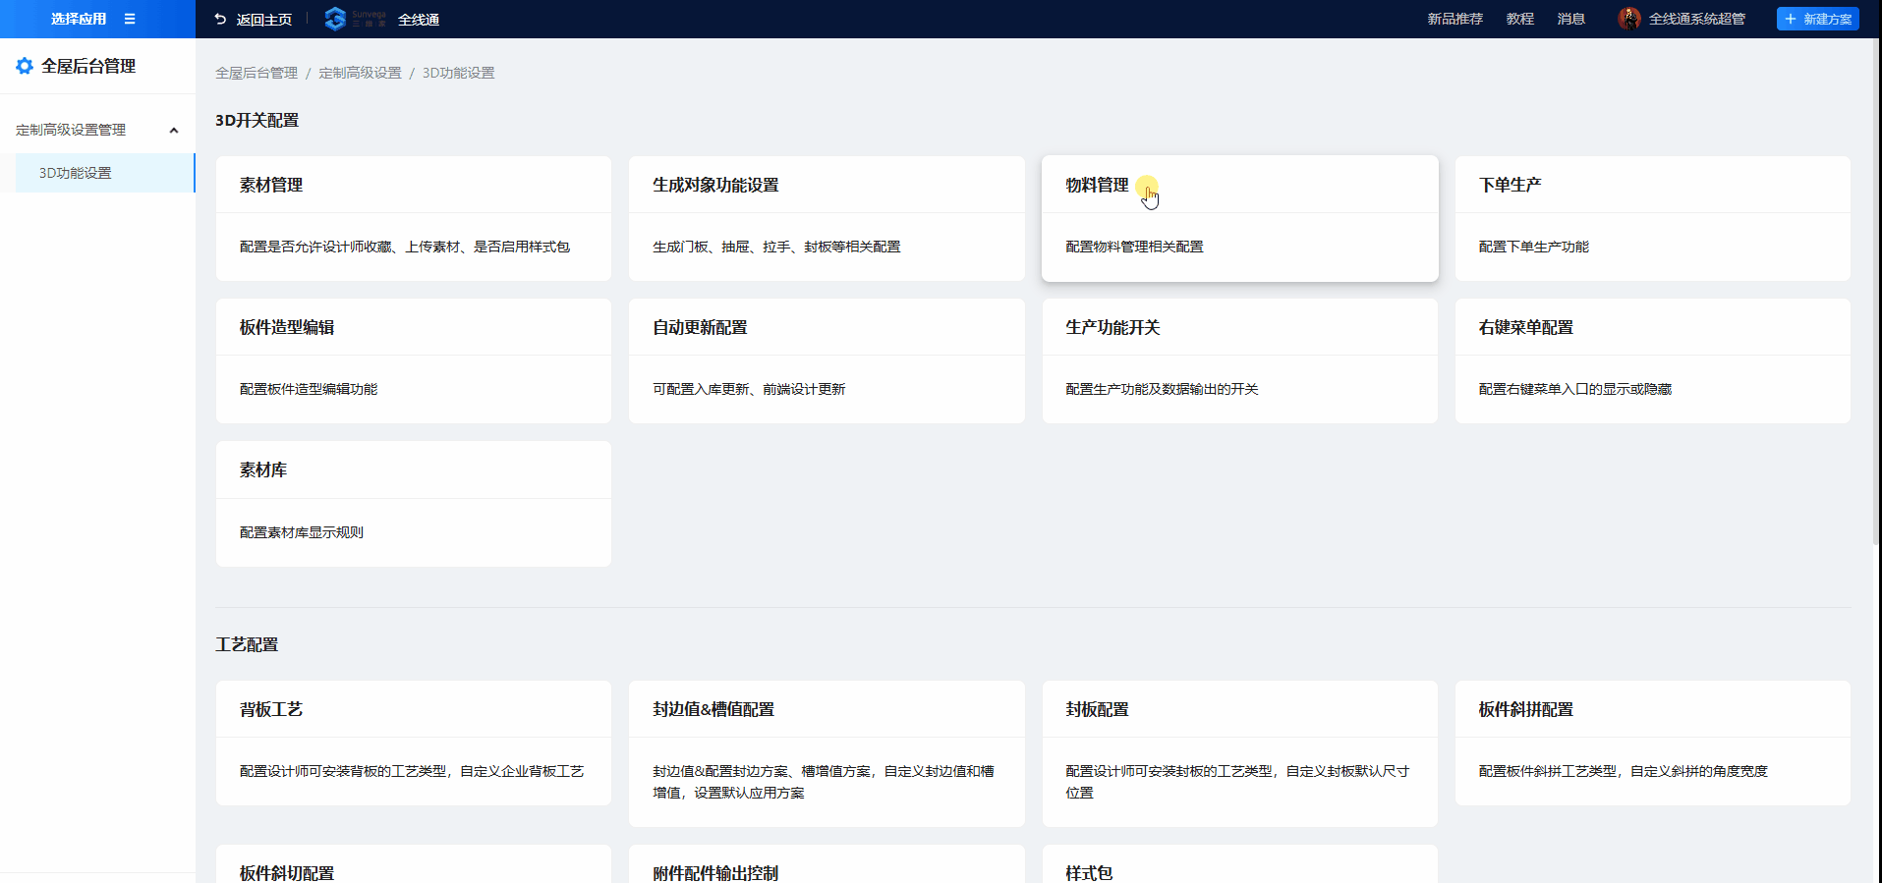The height and width of the screenshot is (883, 1882).
Task: Open the 板件斜拼配置 card
Action: (1653, 743)
